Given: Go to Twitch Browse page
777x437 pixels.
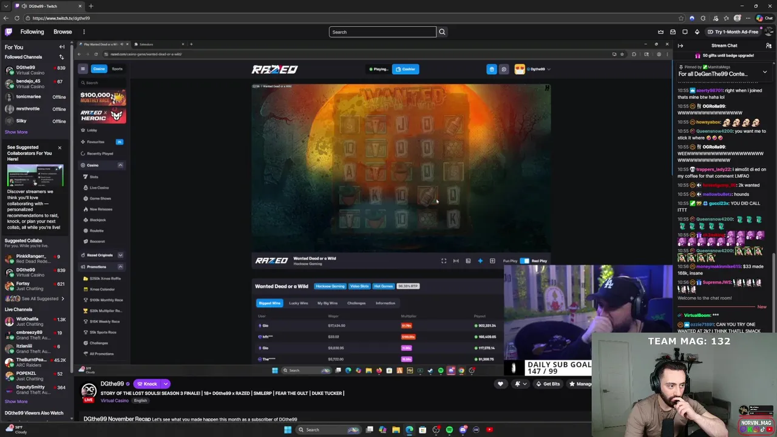Looking at the screenshot, I should tap(63, 32).
